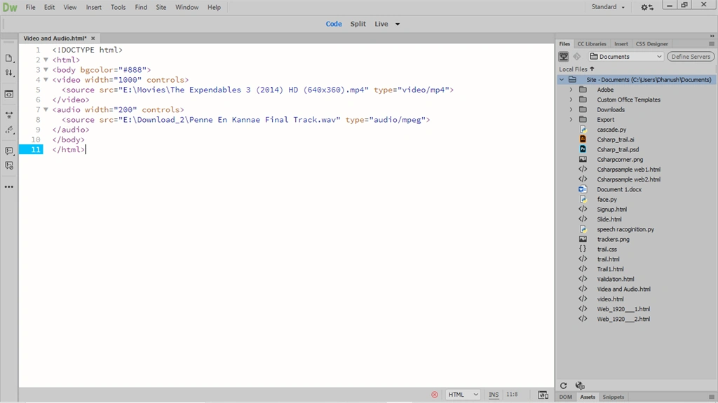The image size is (718, 403).
Task: Click the Synchronize icon beside Refresh
Action: coord(580,385)
